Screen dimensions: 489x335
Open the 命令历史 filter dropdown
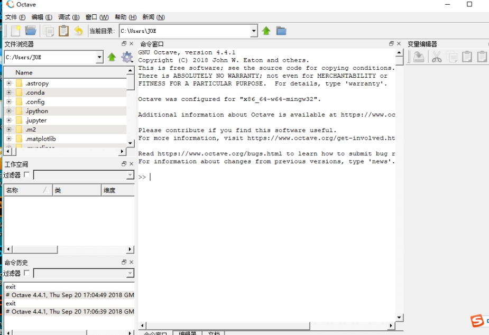[131, 273]
